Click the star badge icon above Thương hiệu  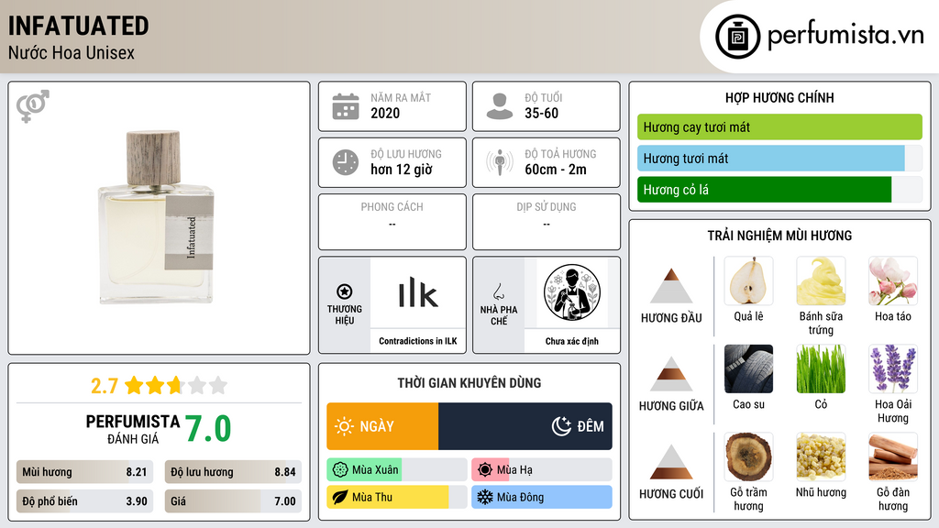345,291
